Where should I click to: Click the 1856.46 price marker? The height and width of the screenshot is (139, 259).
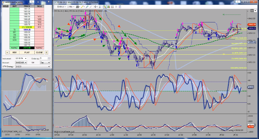[x=252, y=42]
